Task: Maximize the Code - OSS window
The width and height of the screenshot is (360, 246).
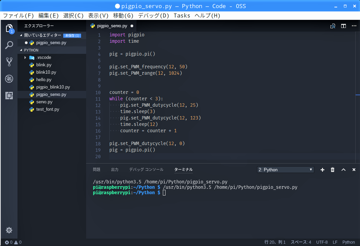Action: (345, 6)
